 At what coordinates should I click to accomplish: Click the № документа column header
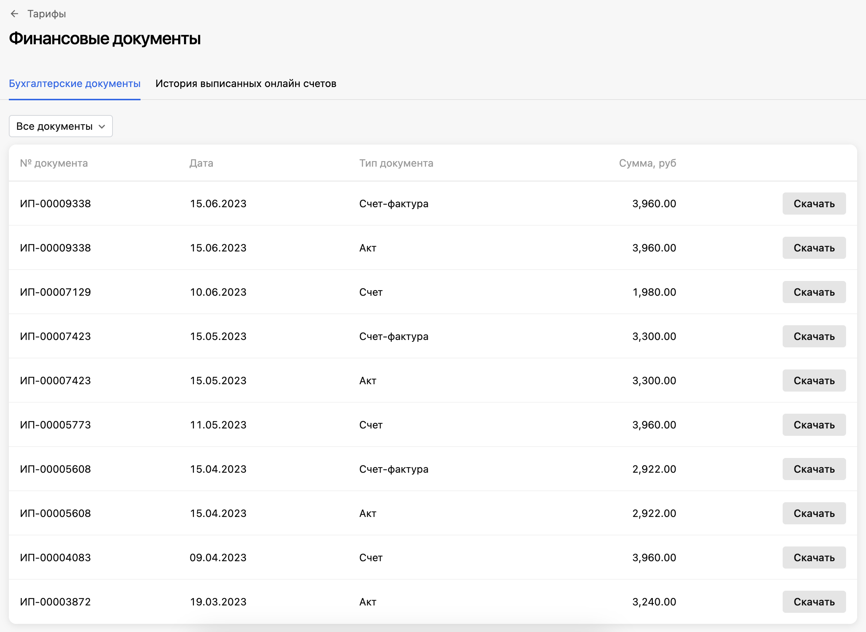click(x=54, y=163)
